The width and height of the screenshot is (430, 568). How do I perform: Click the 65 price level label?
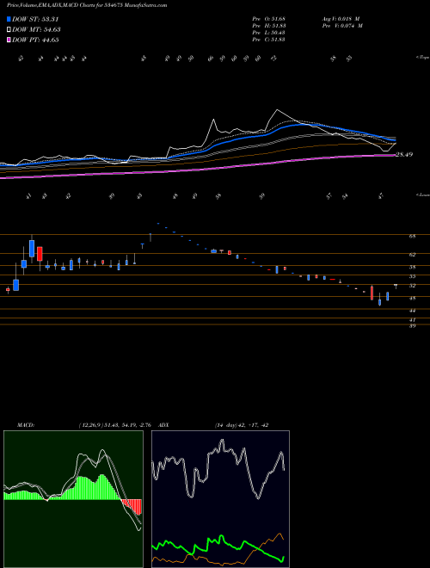(x=412, y=236)
